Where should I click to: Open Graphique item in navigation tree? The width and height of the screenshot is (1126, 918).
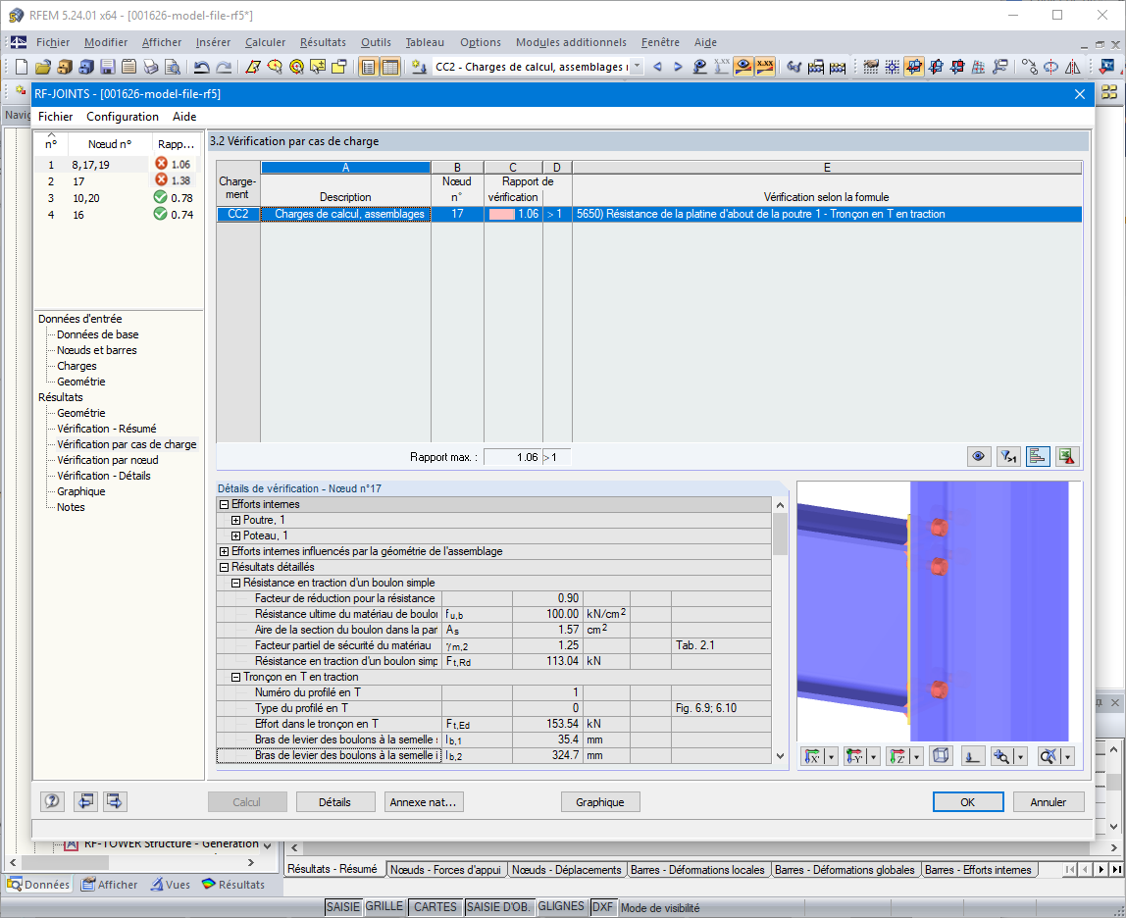(x=81, y=491)
